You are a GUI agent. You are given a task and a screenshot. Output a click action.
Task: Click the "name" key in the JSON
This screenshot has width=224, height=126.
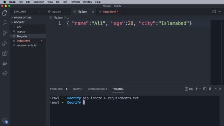pos(80,23)
